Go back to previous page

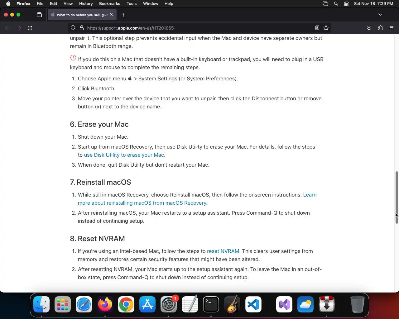click(7, 28)
